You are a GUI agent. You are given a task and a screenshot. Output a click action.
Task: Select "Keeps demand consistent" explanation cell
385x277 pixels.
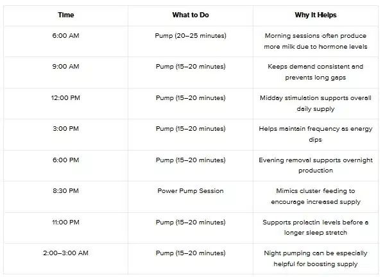(x=316, y=72)
